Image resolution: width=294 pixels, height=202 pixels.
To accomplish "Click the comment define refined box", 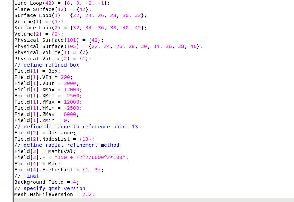I will coord(46,64).
